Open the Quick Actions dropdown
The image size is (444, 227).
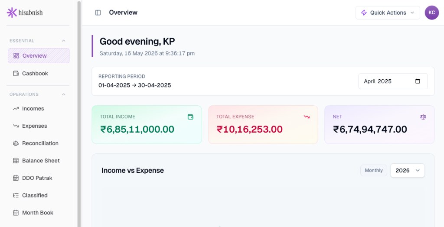[388, 13]
